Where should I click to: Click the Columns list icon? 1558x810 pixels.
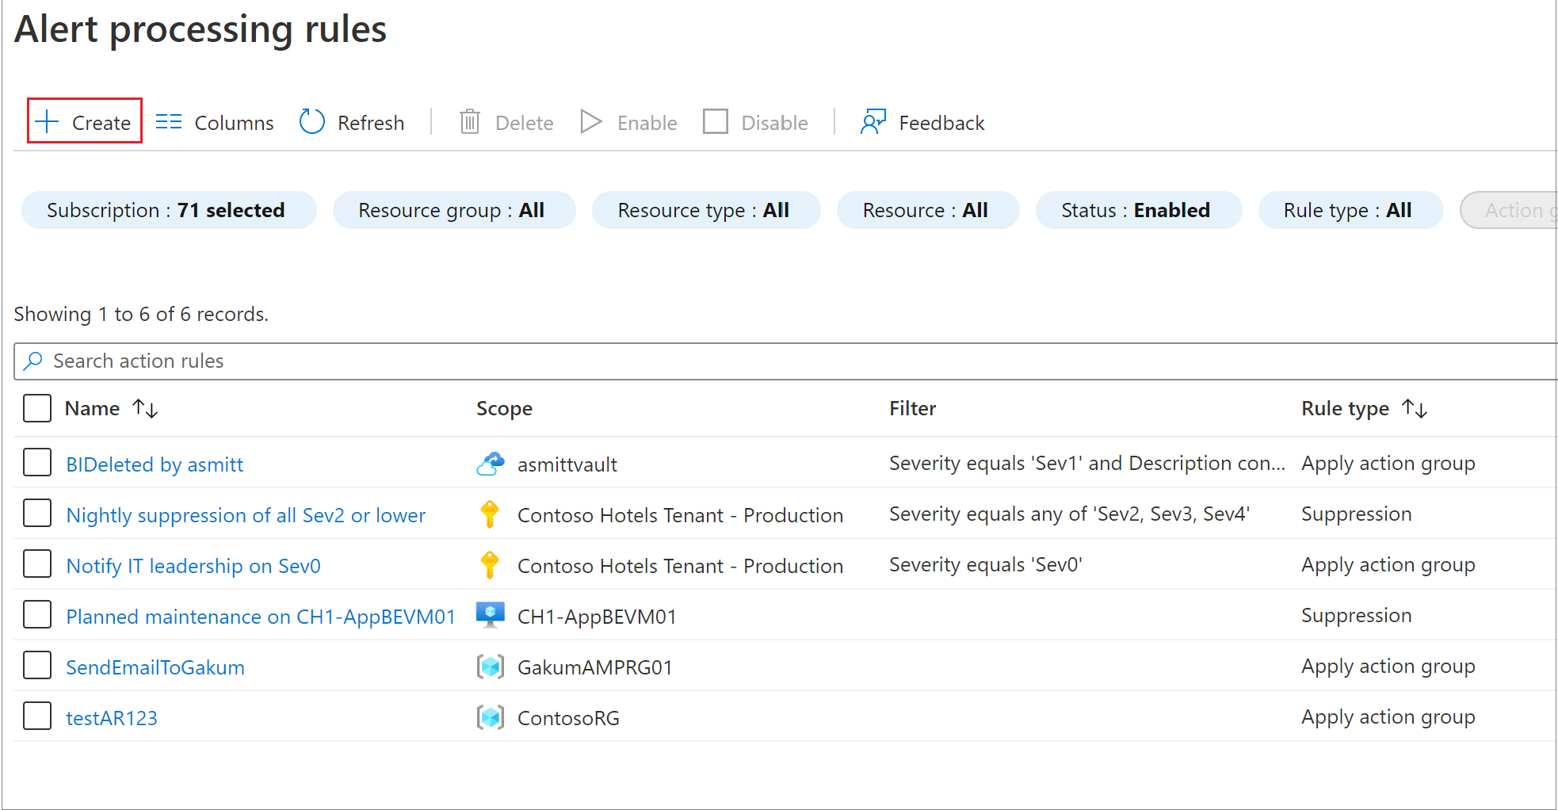click(x=169, y=122)
